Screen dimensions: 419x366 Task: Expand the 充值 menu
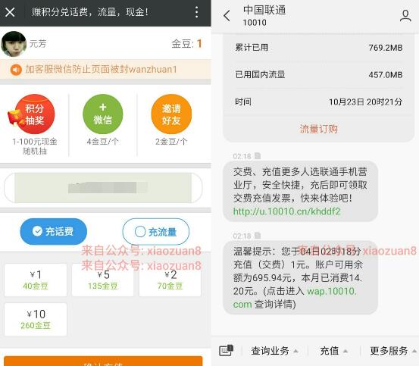(x=333, y=351)
